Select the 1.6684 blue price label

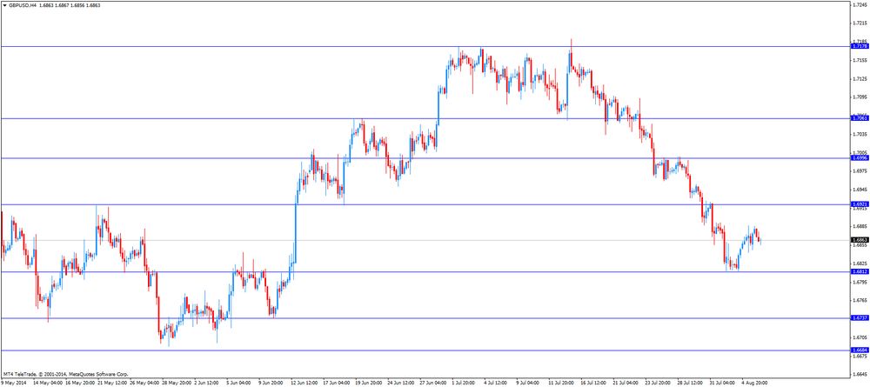859,350
